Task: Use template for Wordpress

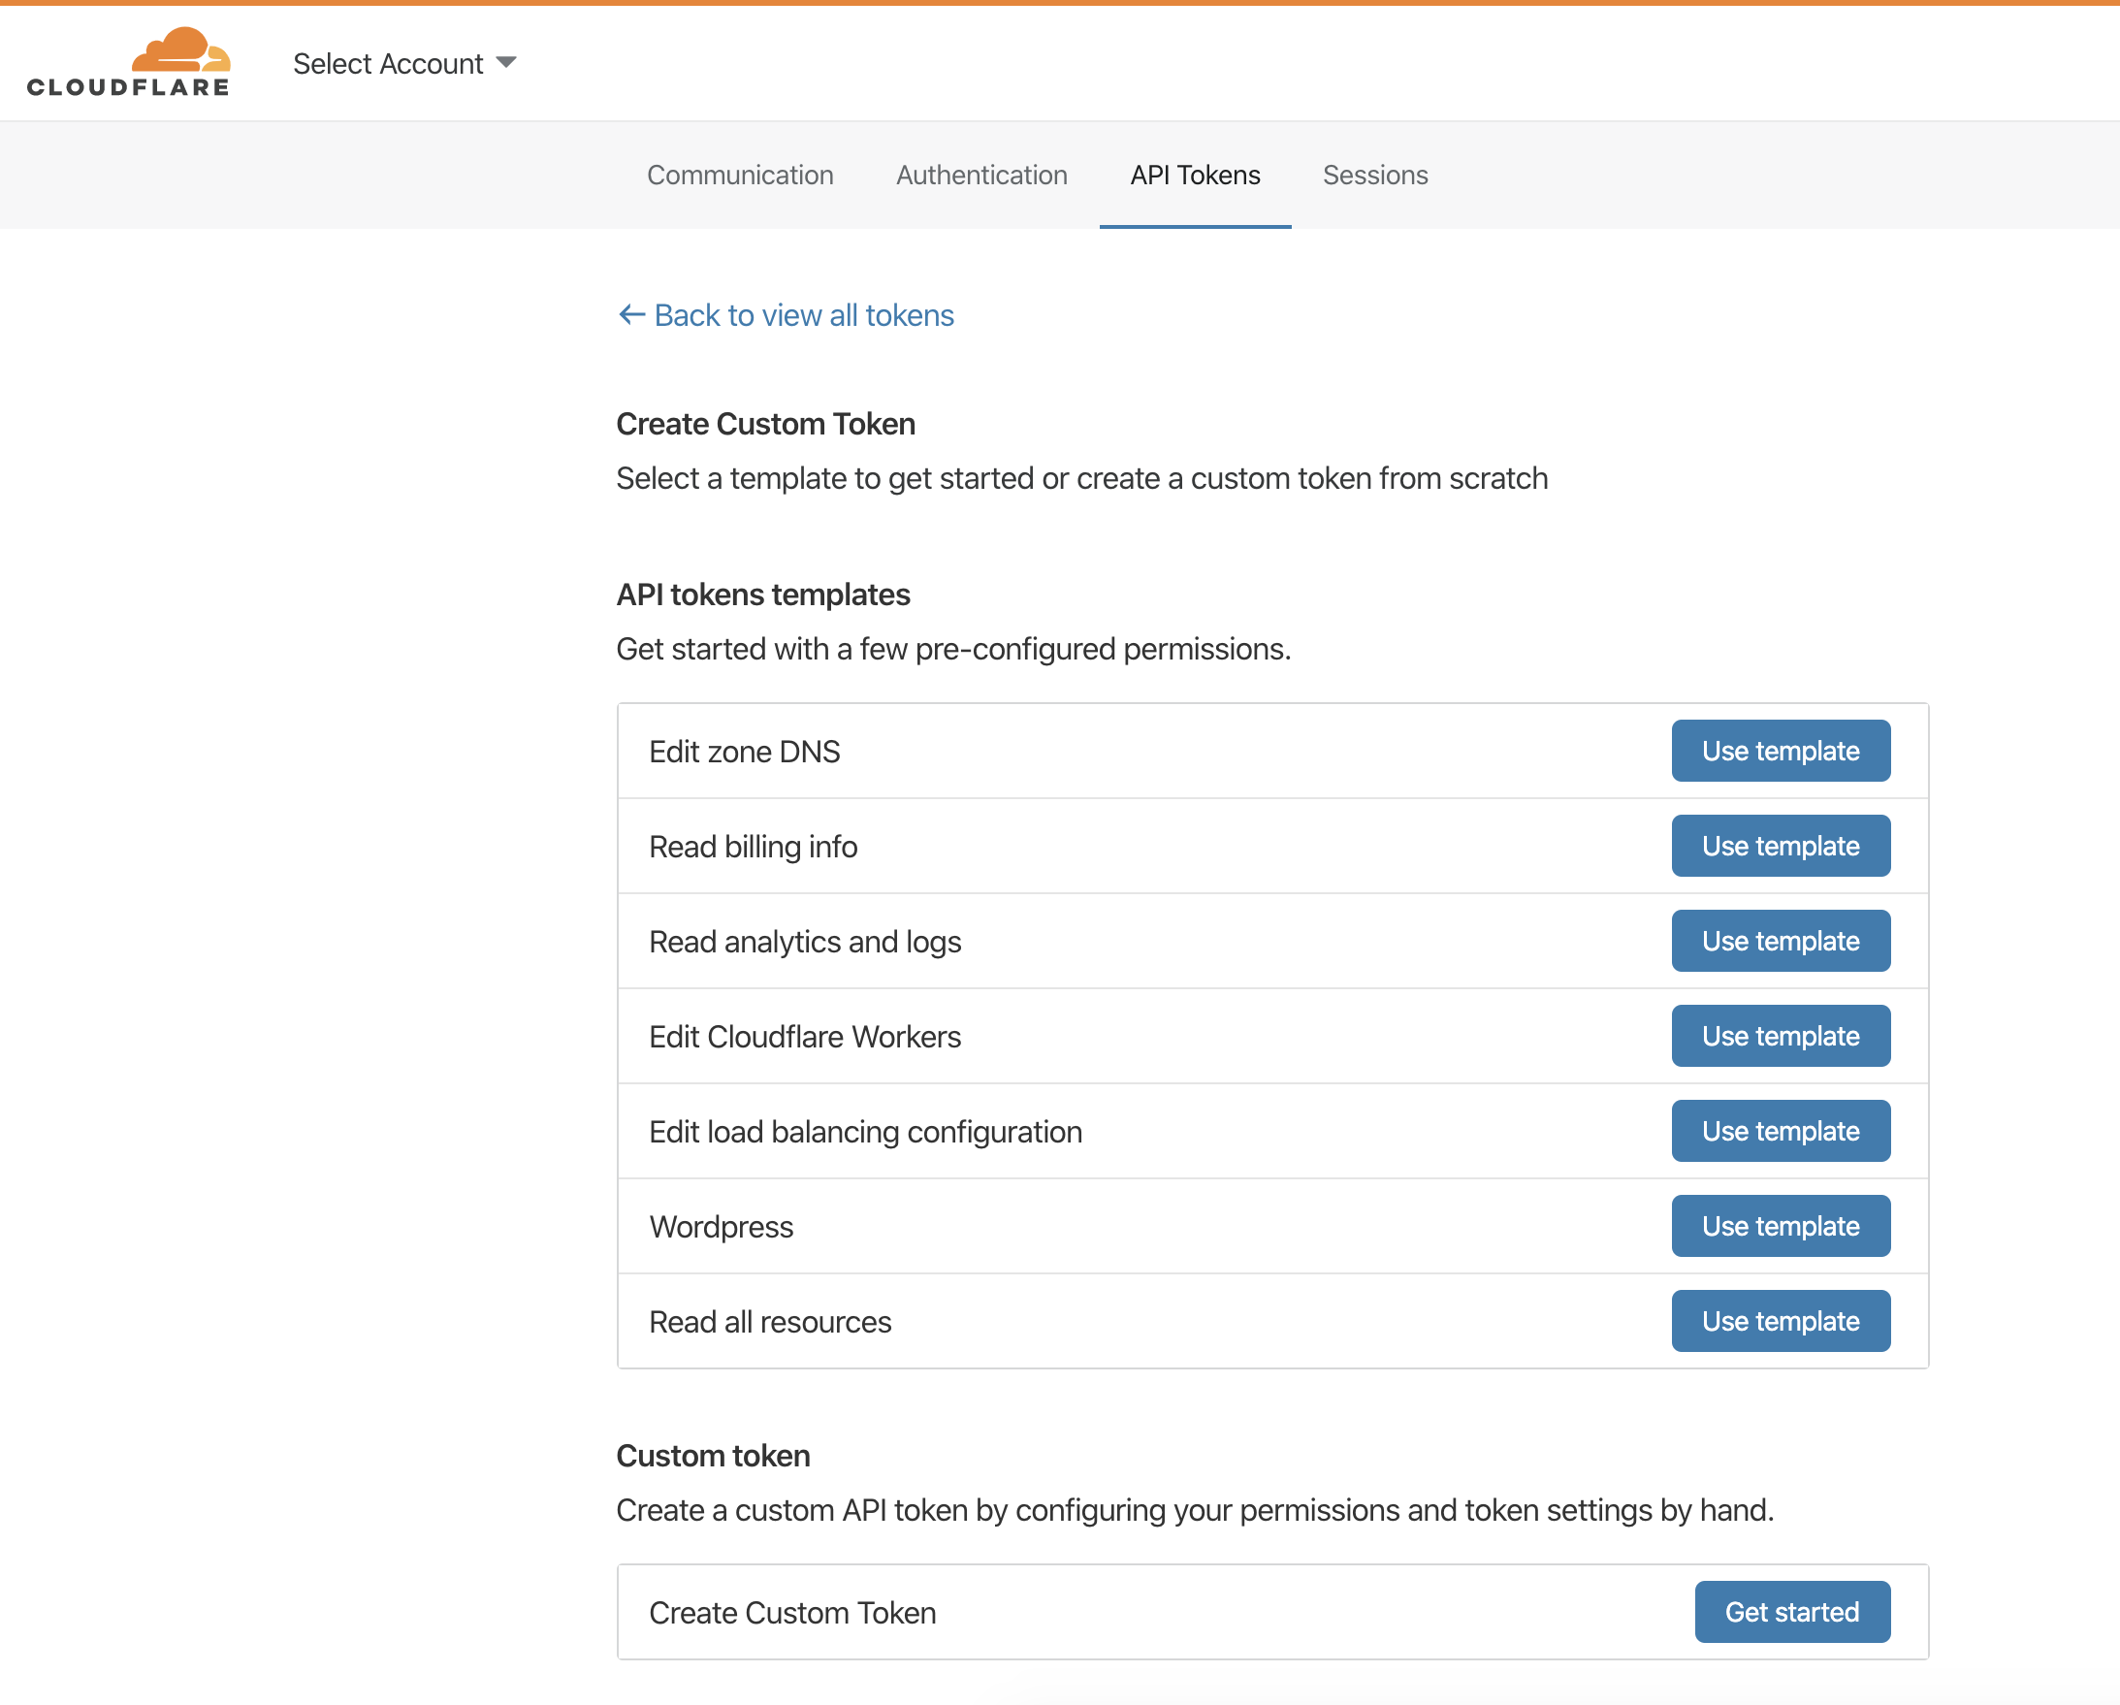Action: point(1781,1227)
